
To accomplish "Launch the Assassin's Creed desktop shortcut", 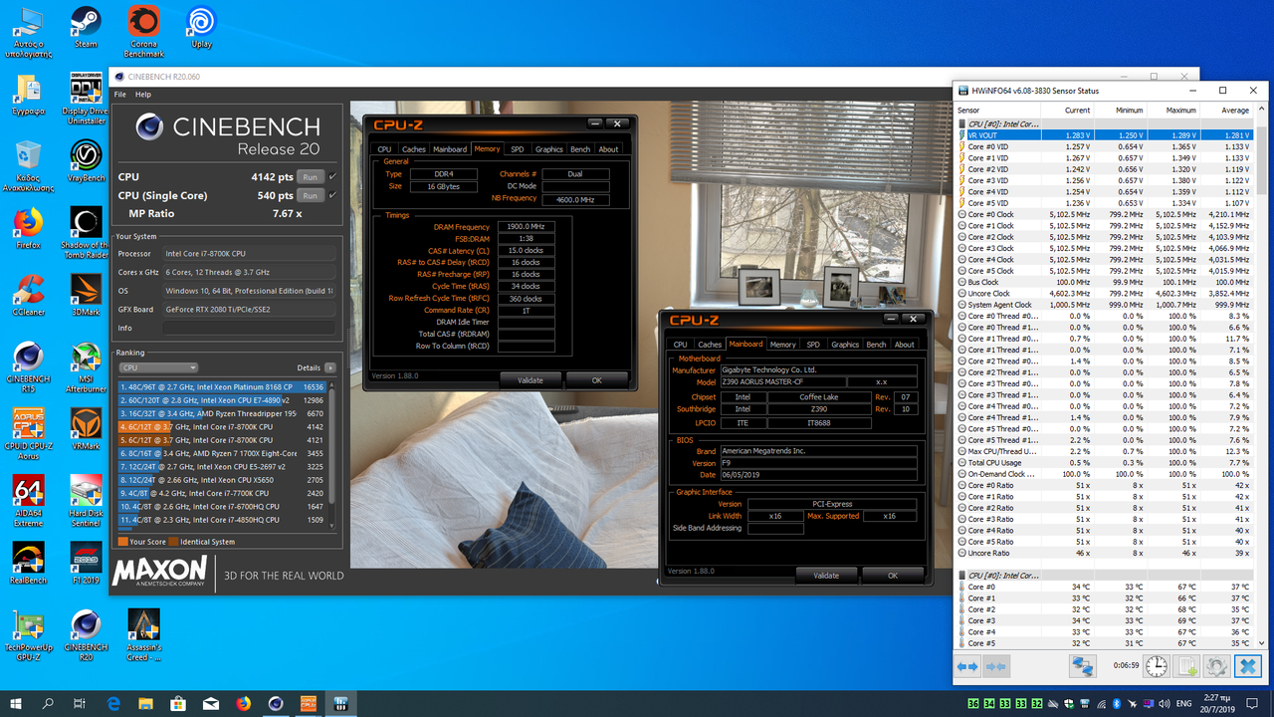I will coord(143,635).
